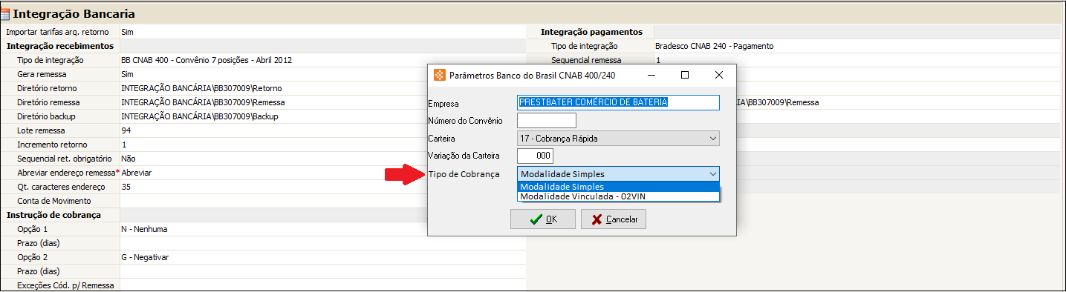Viewport: 1066px width, 292px height.
Task: Click the red X on Cancelar
Action: point(597,219)
